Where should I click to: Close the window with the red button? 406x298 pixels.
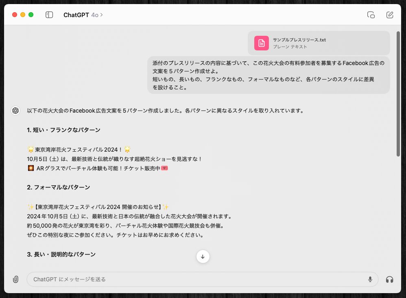click(x=15, y=15)
